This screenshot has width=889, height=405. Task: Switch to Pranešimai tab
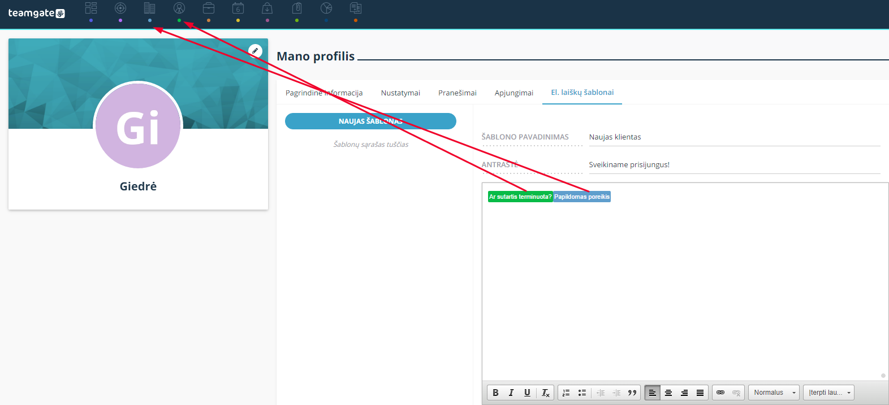(458, 93)
